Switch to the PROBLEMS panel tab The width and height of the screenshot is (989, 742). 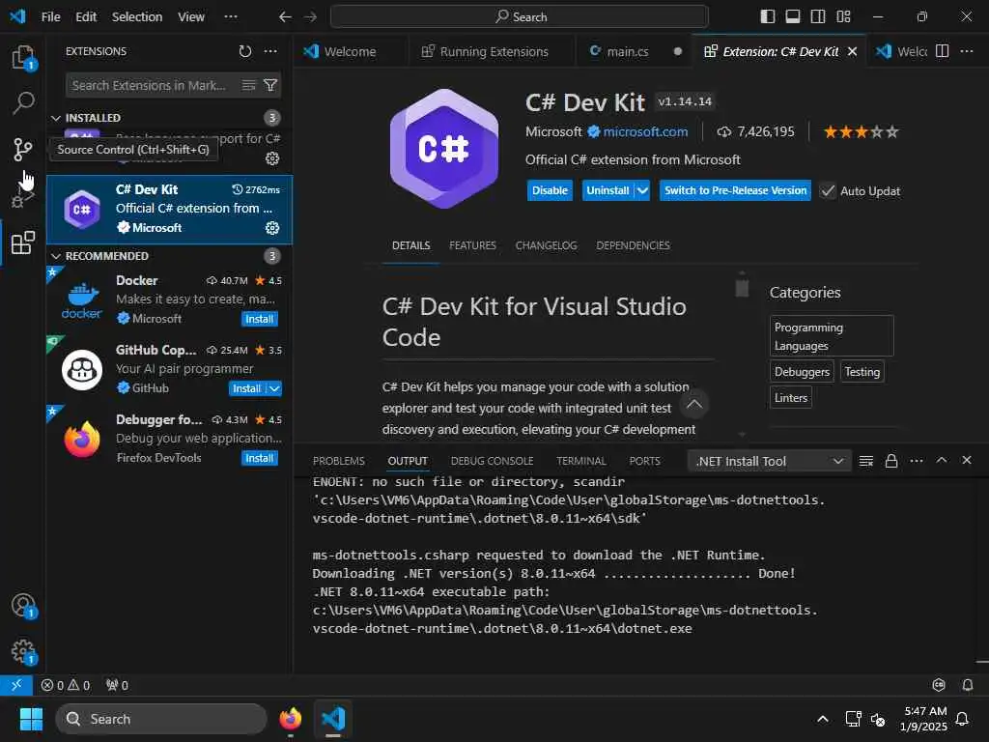pos(339,461)
